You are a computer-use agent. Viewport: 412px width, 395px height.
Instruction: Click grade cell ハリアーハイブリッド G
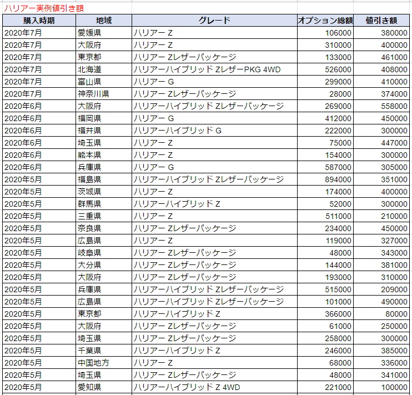click(x=214, y=131)
